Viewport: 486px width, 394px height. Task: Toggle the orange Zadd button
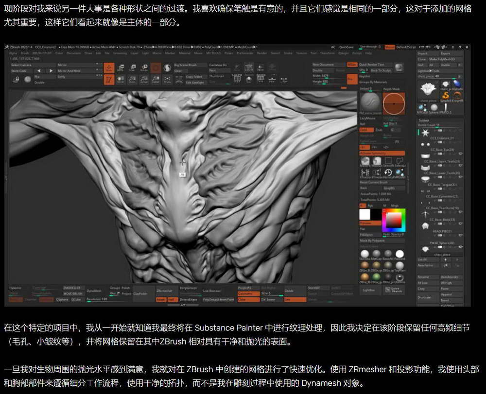(366, 130)
